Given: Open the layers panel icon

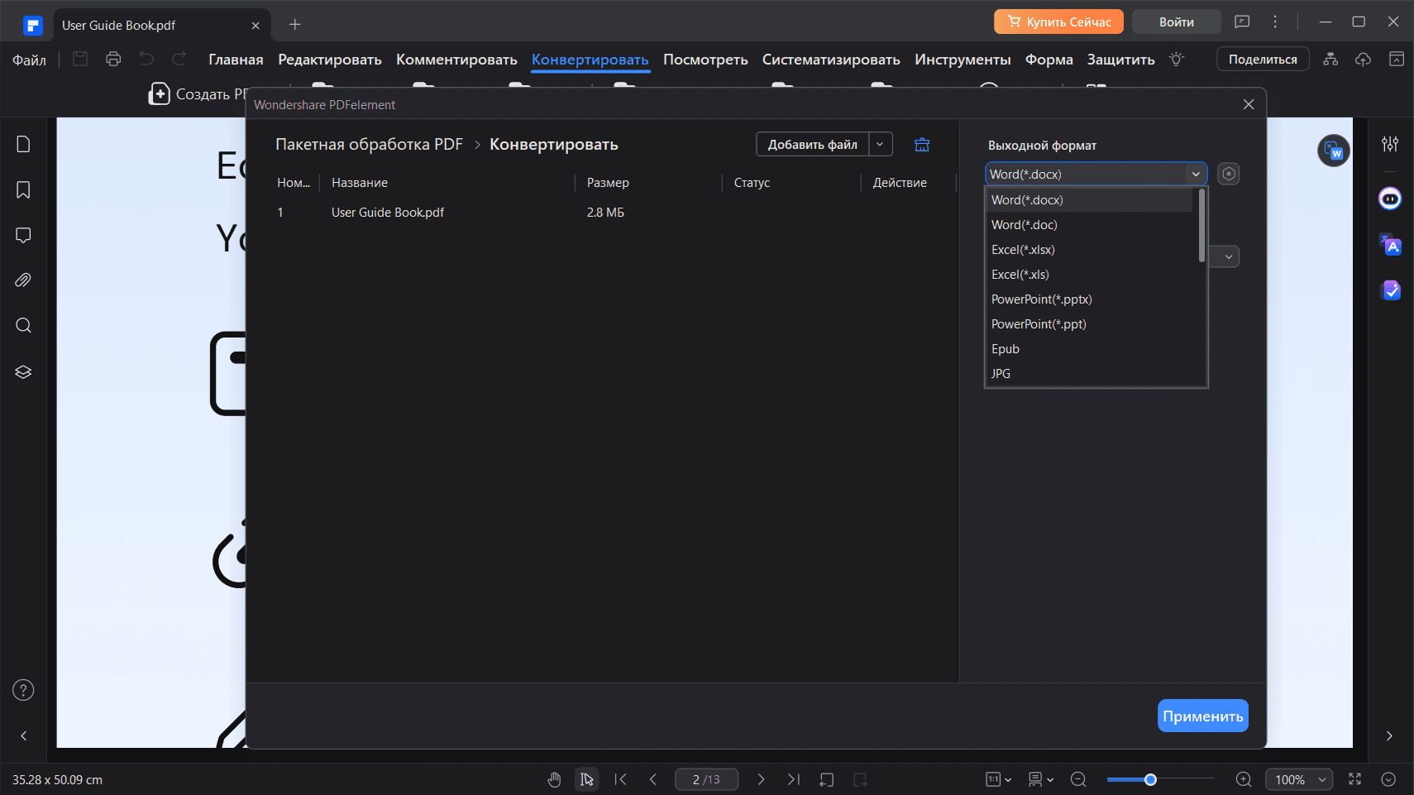Looking at the screenshot, I should (x=23, y=372).
